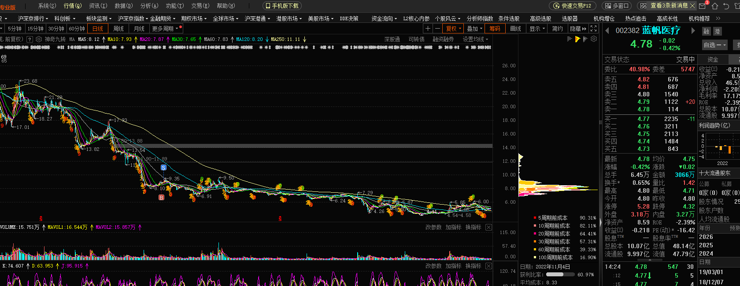Expand the 复权 adjustment dropdown
Viewport: 740px width, 286px height.
coord(453,29)
